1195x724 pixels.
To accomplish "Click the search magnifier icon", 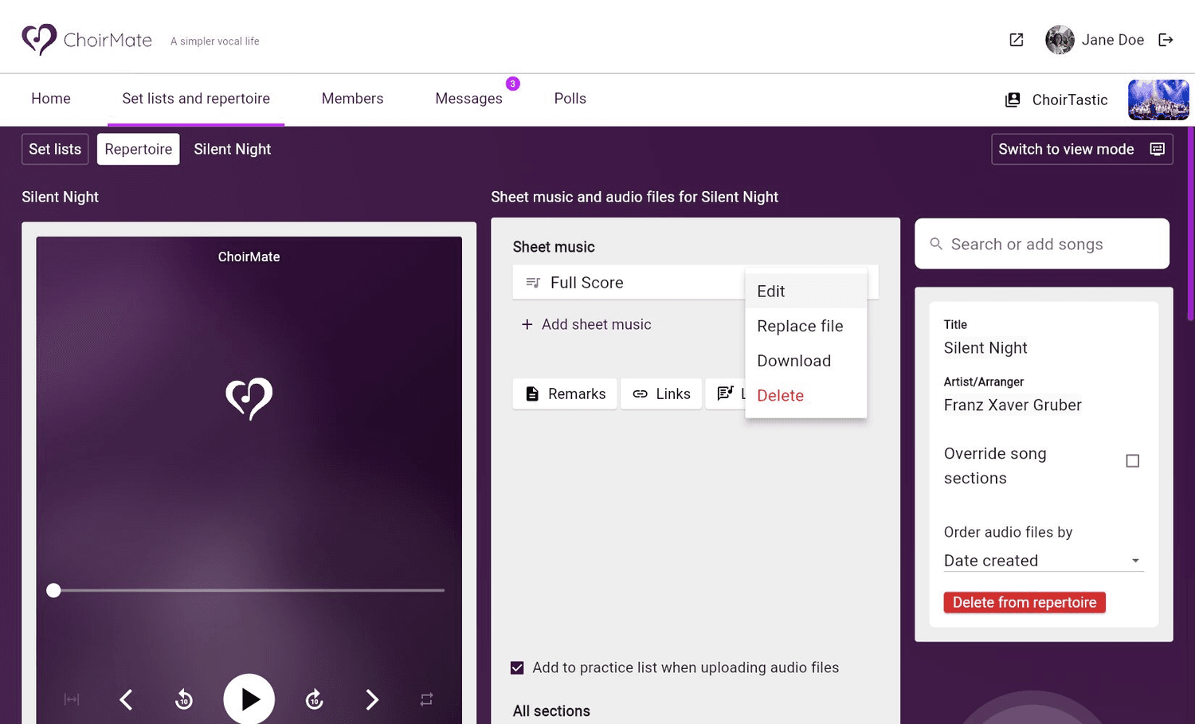I will pyautogui.click(x=936, y=245).
